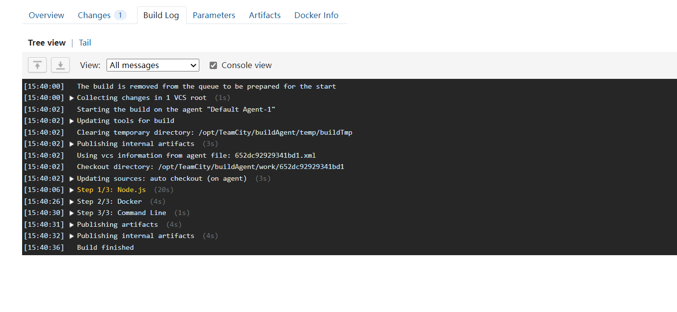
Task: Click the View: label
Action: pos(90,65)
